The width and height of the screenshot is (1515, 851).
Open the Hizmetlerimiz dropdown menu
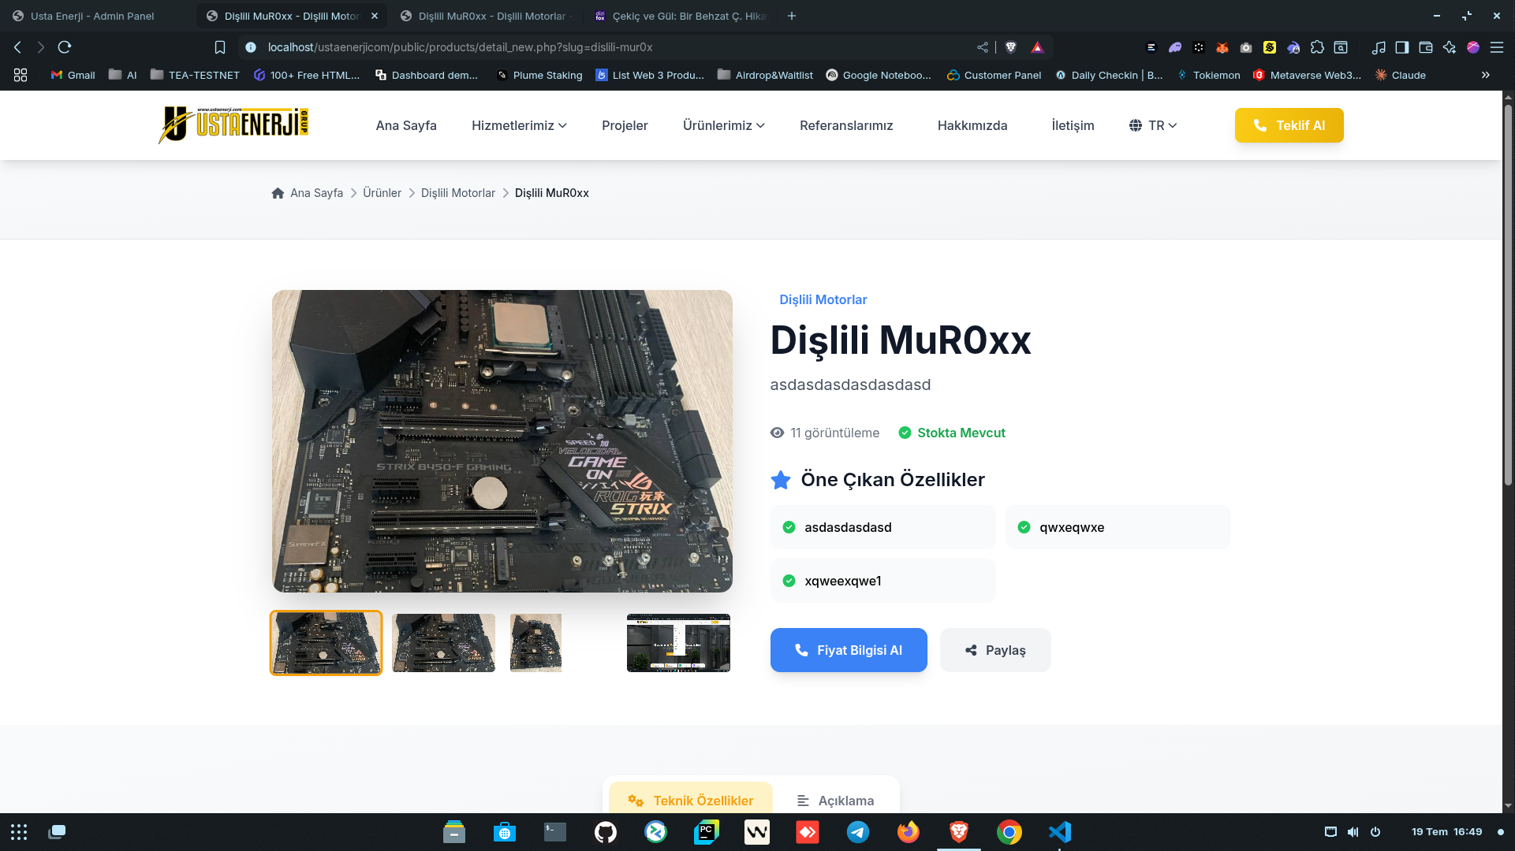pyautogui.click(x=518, y=125)
